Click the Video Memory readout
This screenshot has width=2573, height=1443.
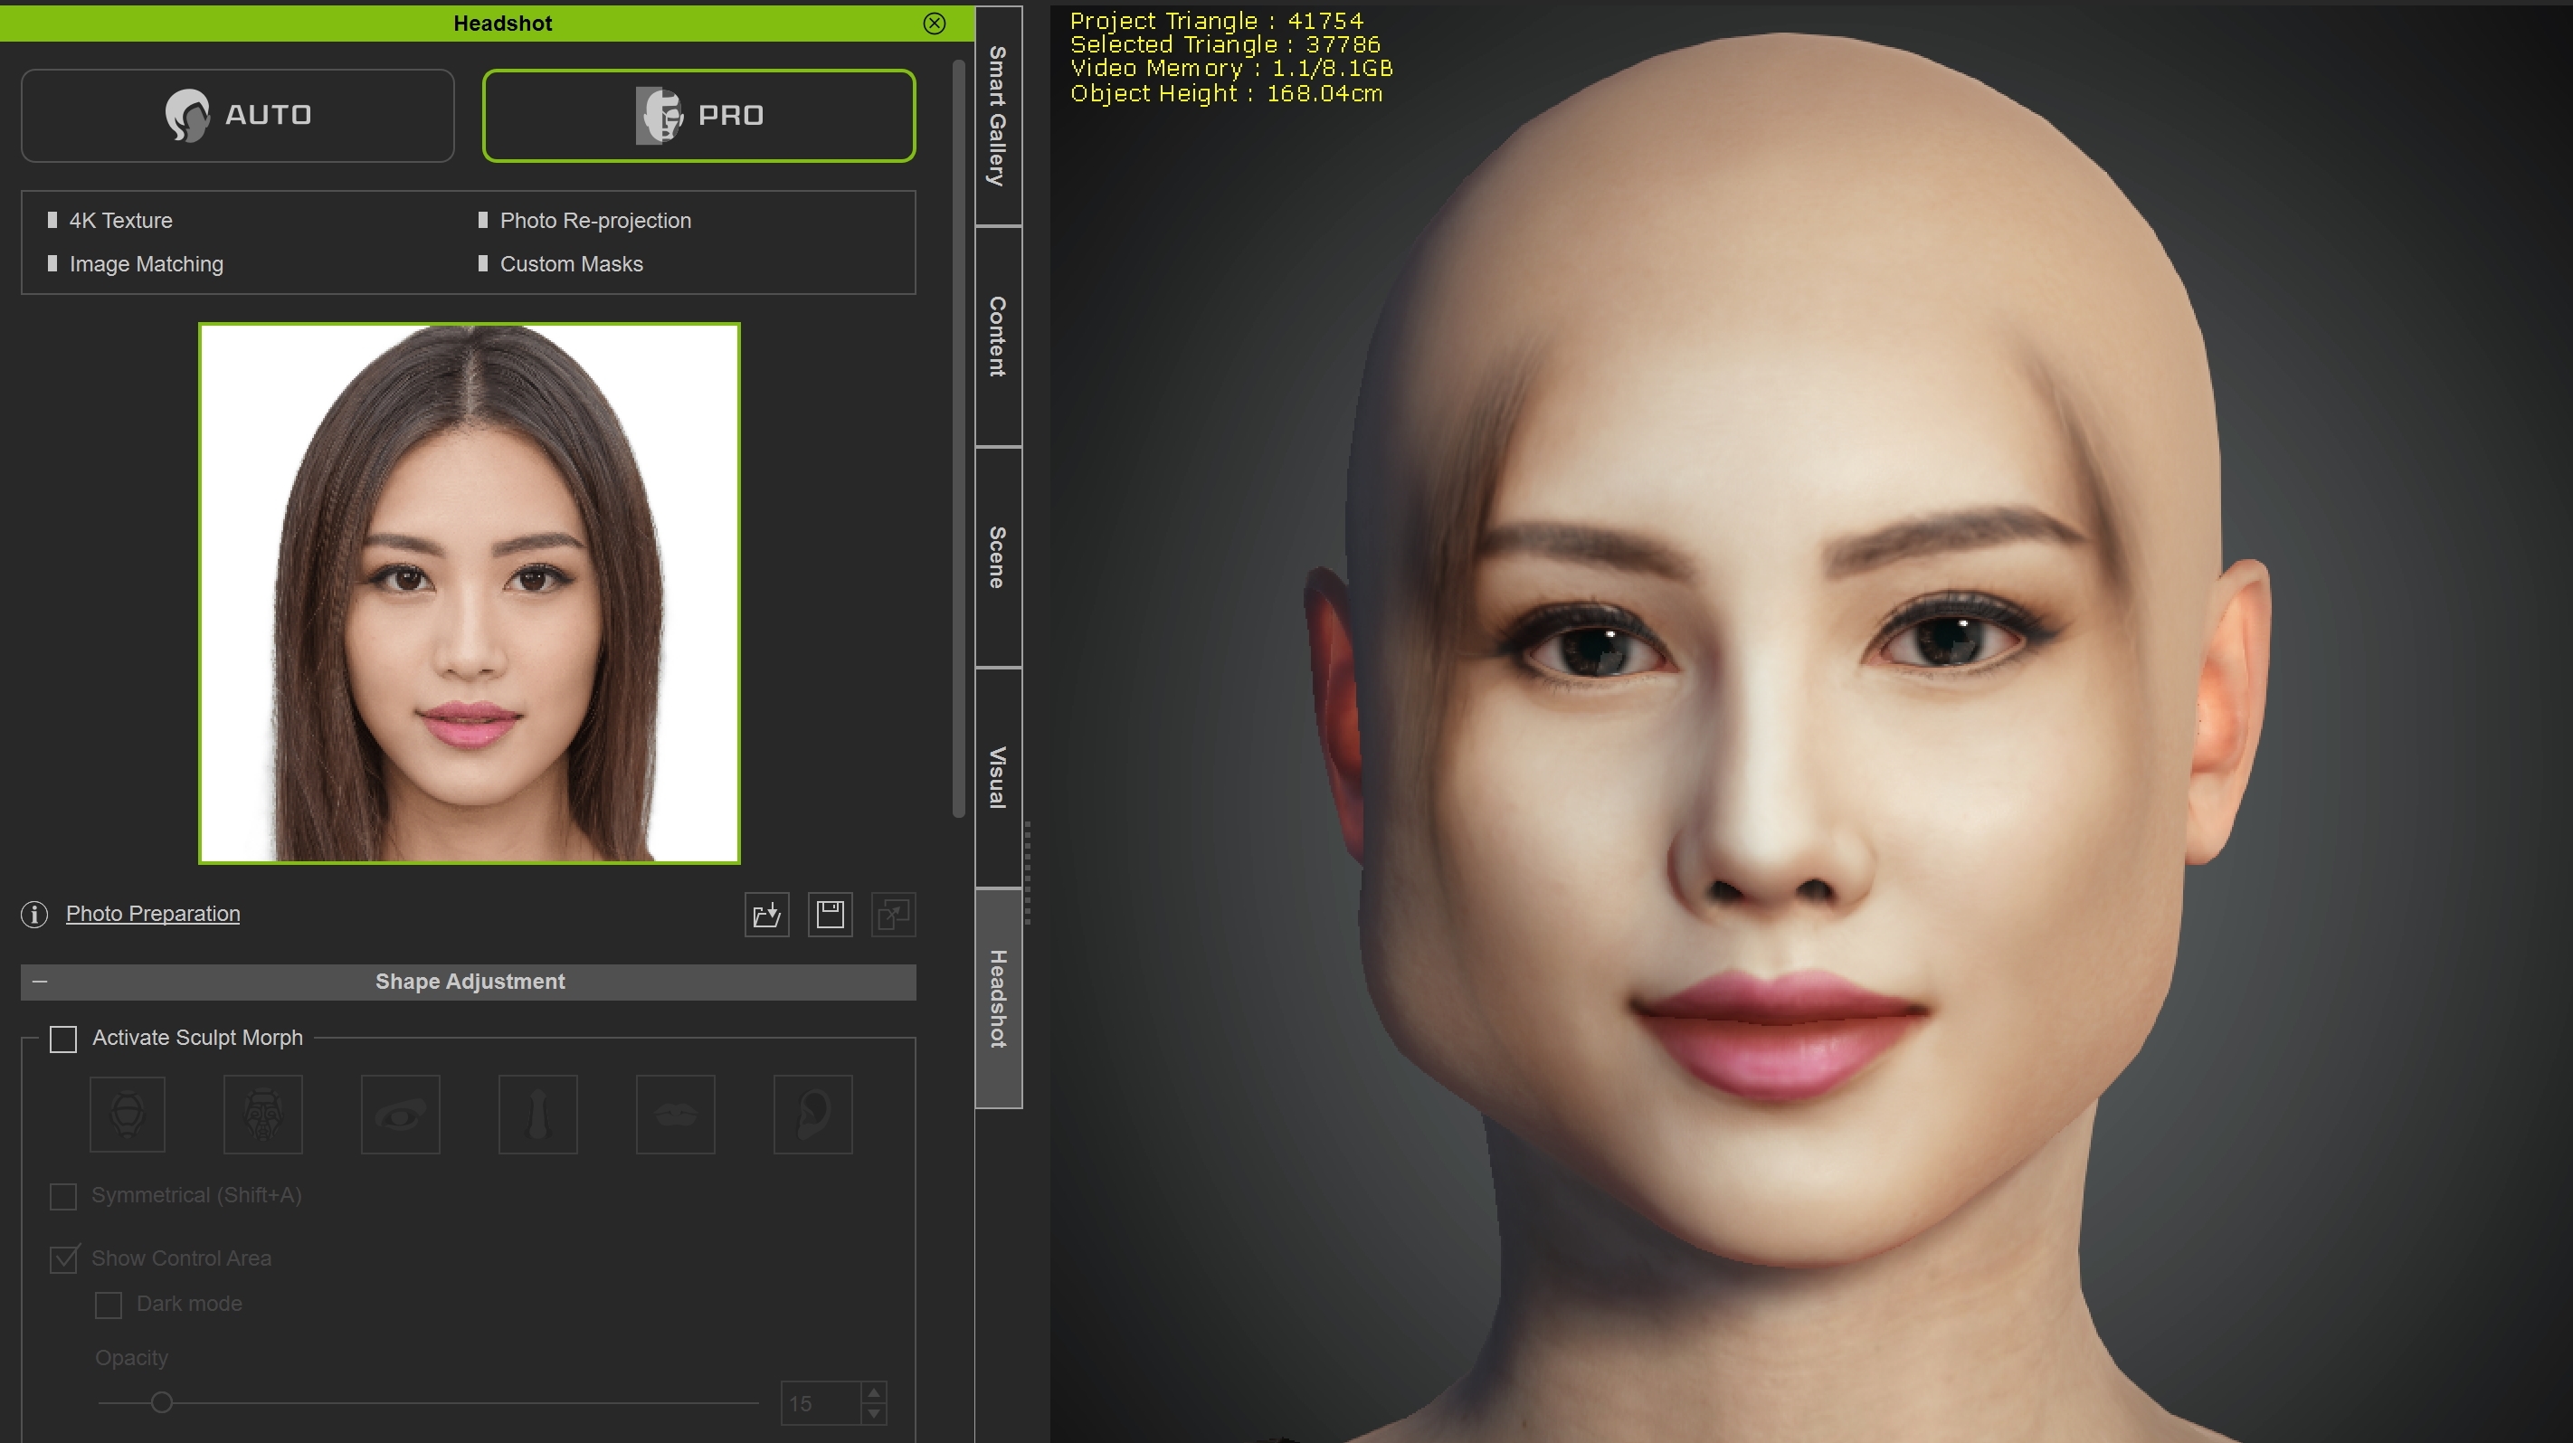[1230, 69]
